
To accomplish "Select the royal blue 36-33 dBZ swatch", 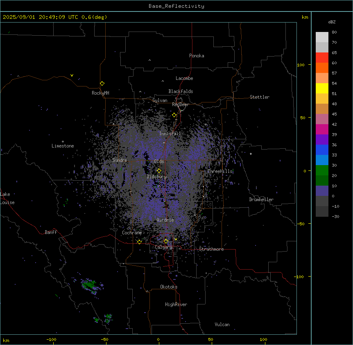I will pyautogui.click(x=322, y=150).
